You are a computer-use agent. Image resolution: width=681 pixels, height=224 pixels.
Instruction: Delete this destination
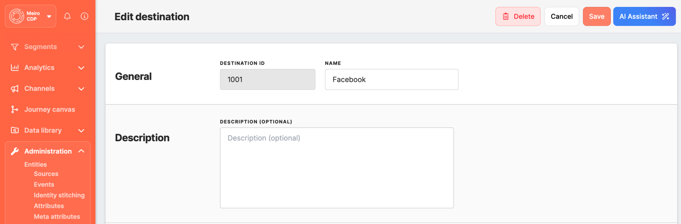[518, 17]
